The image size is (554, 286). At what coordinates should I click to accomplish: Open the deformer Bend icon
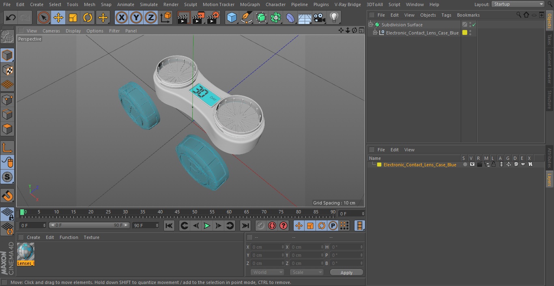290,18
